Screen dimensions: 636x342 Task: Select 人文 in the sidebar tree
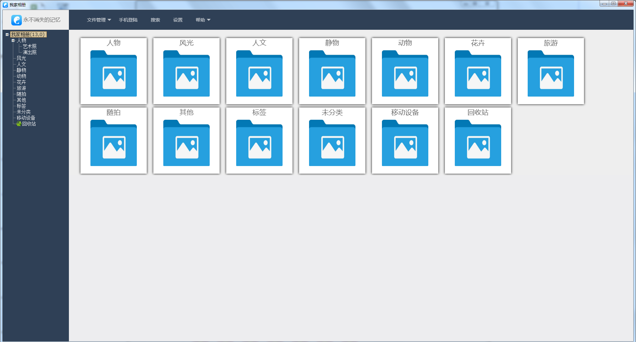point(22,64)
